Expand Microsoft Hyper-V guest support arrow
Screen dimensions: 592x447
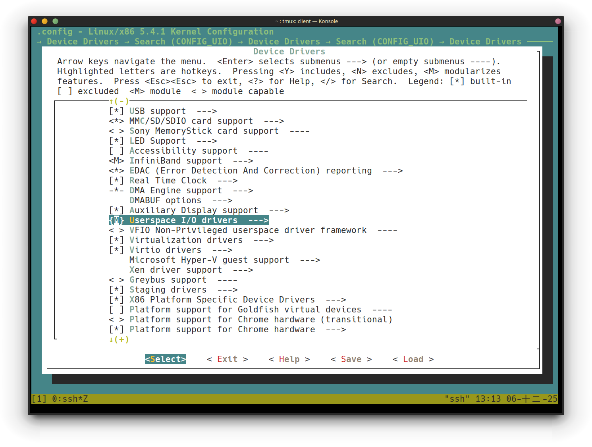pos(310,260)
